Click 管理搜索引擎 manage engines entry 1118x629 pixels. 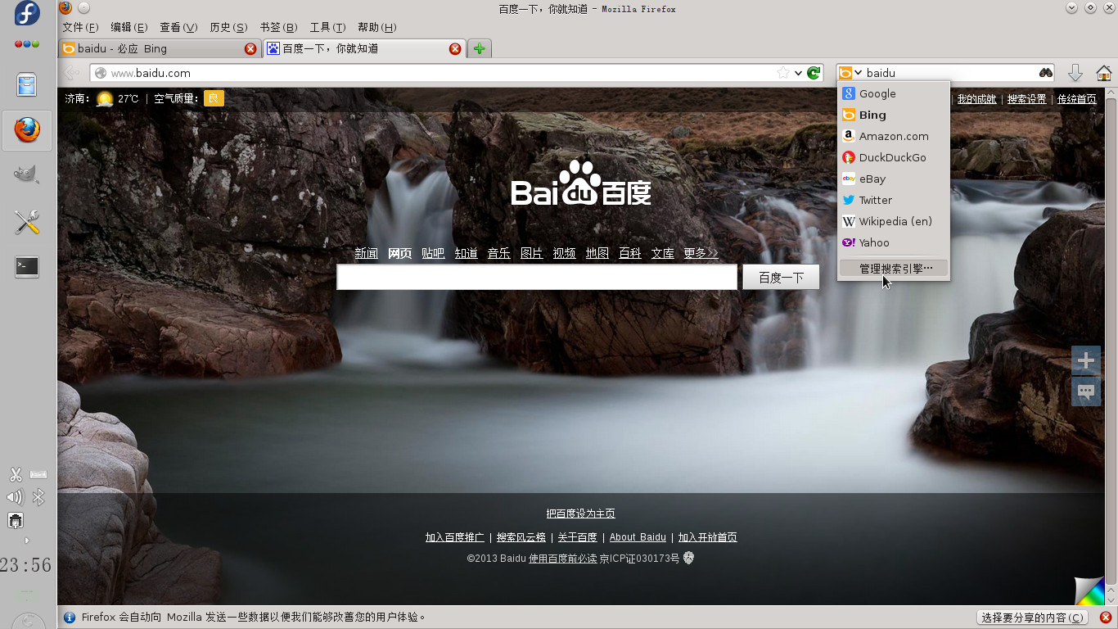(894, 269)
